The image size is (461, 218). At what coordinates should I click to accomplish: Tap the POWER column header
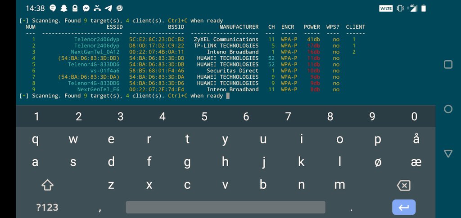coord(312,27)
